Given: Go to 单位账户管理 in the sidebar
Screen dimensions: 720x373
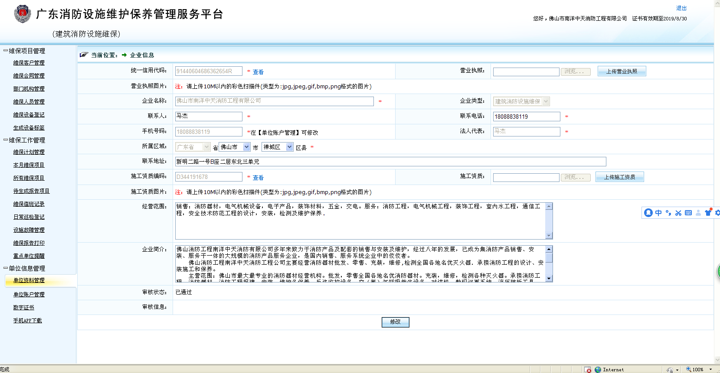Looking at the screenshot, I should click(29, 295).
